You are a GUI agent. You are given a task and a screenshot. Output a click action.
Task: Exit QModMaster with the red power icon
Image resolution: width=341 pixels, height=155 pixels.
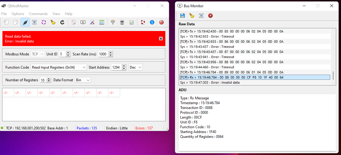[161, 22]
